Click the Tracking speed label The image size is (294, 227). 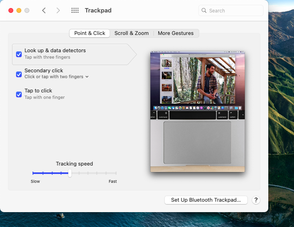pos(74,164)
